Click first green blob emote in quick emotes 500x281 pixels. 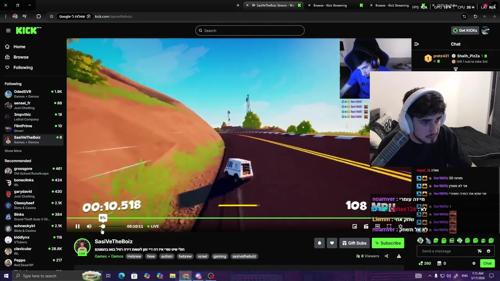(436, 240)
